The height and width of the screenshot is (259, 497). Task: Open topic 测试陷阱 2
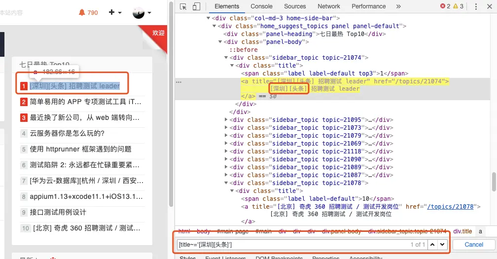(x=85, y=165)
